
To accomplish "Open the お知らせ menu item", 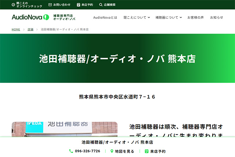I will [216, 17].
